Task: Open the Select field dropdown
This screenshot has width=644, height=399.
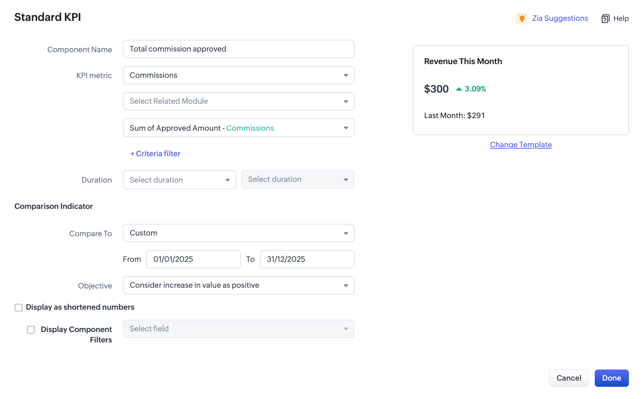Action: pos(239,329)
